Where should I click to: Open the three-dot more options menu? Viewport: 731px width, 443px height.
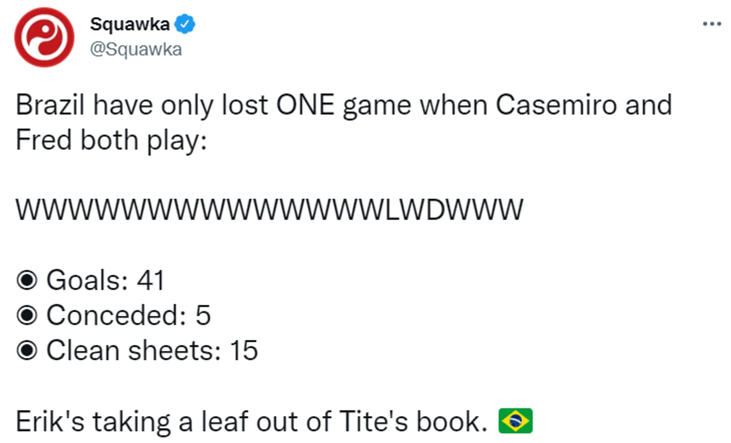click(x=711, y=24)
